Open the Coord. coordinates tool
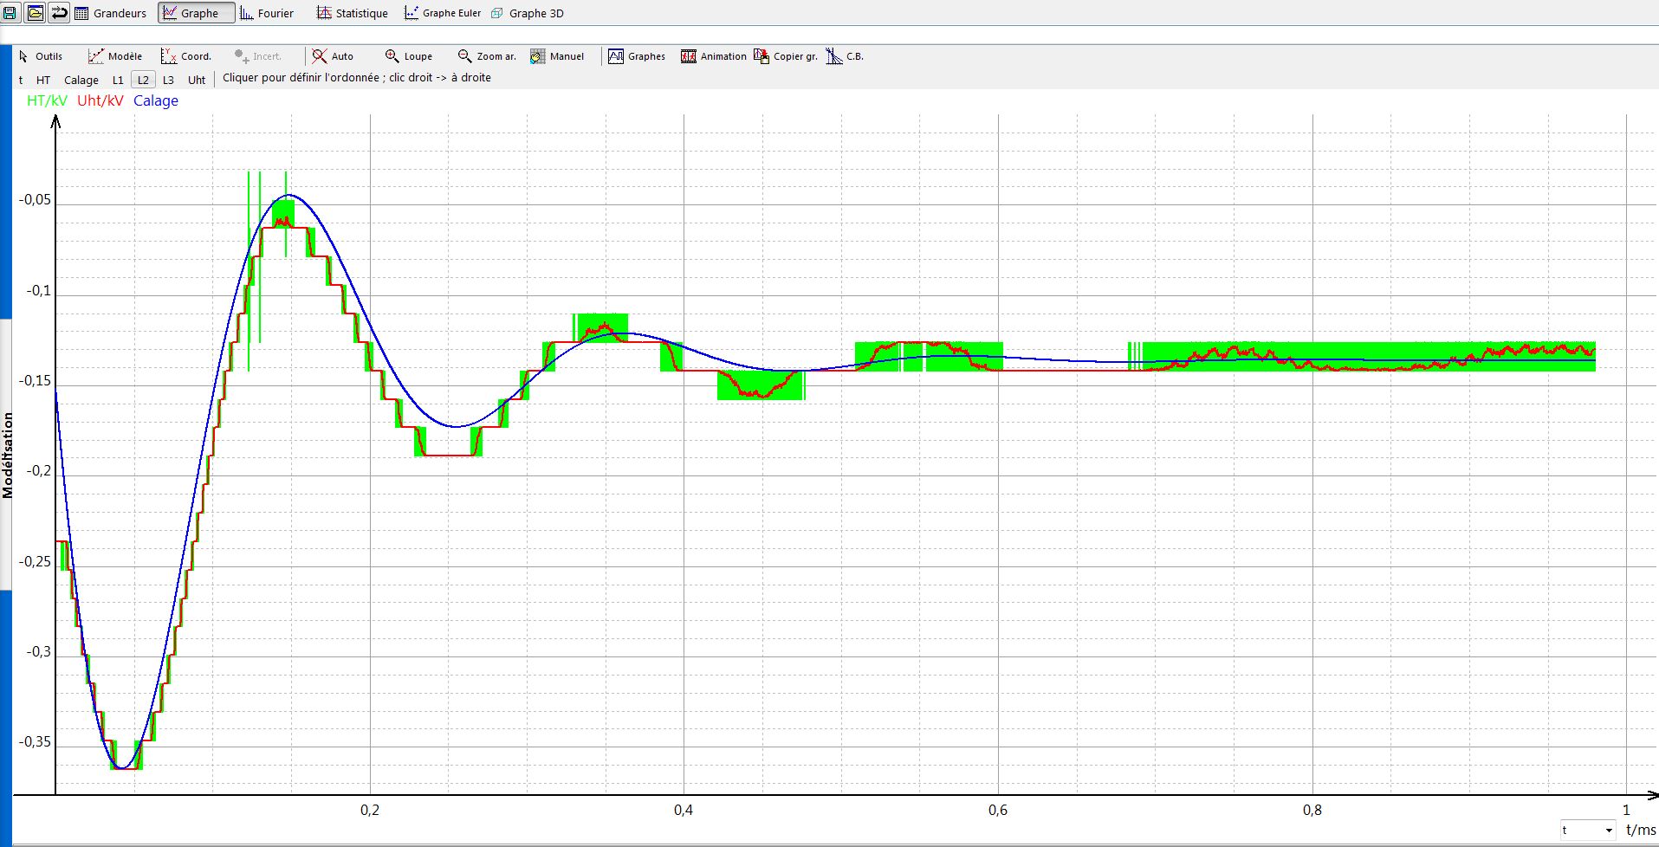 [186, 56]
